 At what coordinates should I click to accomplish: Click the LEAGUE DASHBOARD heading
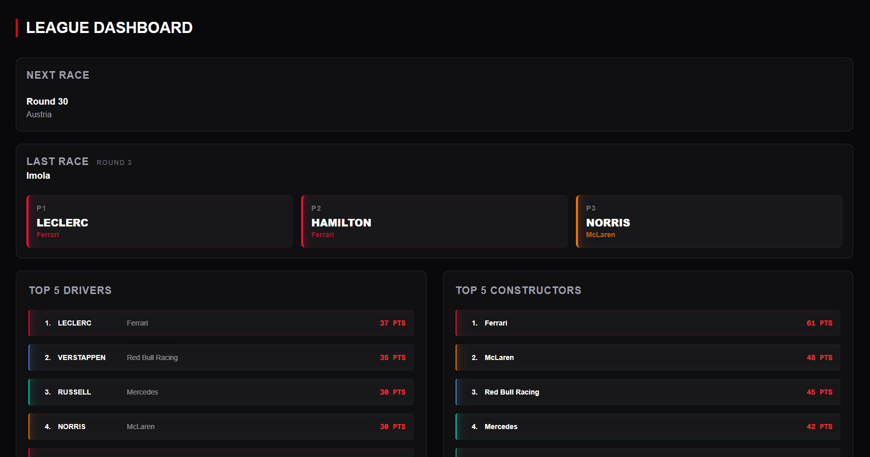[x=109, y=27]
